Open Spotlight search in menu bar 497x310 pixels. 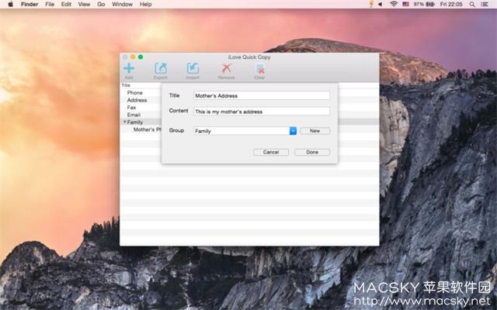[x=472, y=4]
